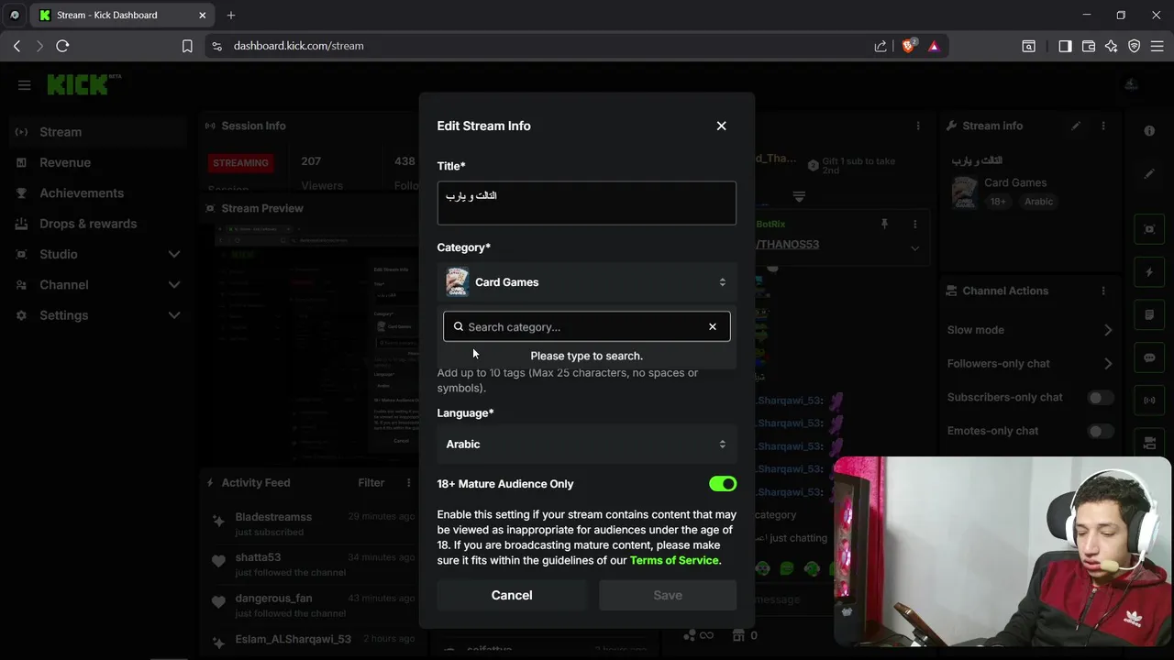Viewport: 1174px width, 660px height.
Task: Collapse the pinned message chevron
Action: [914, 248]
